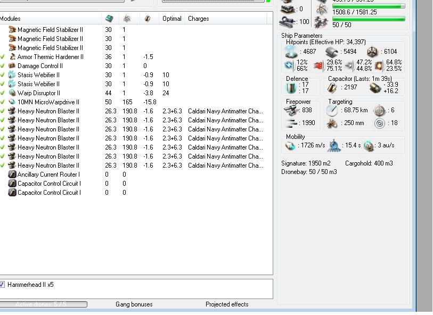Click the armor hitpoints icon beside 5494
The width and height of the screenshot is (433, 315).
pos(332,52)
